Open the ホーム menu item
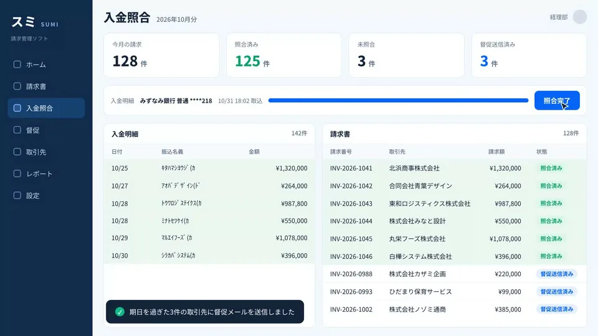This screenshot has height=336, width=598. click(46, 64)
